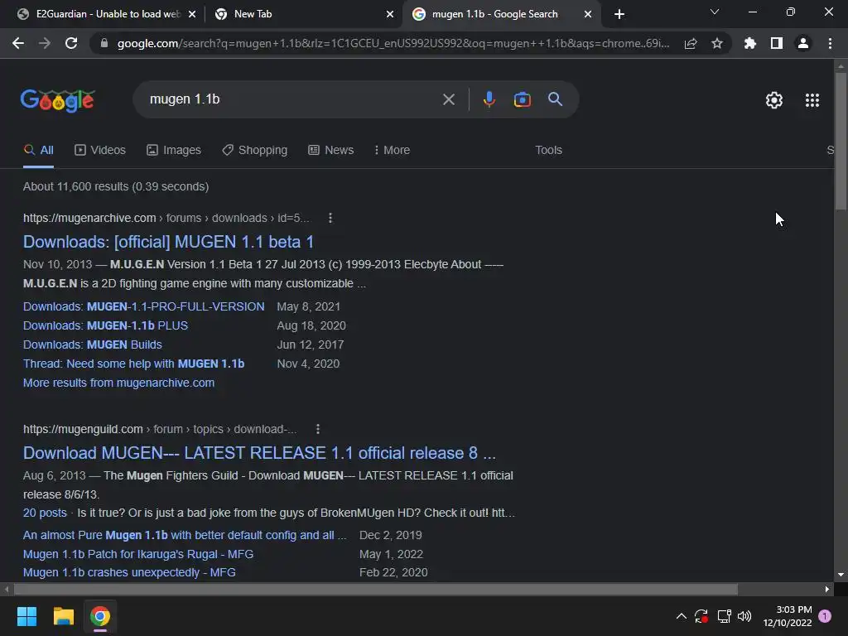Open More results from mugenarchive.com
Image resolution: width=848 pixels, height=636 pixels.
[119, 383]
